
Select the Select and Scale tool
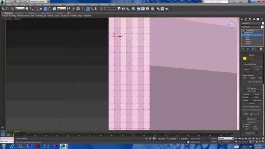[54, 9]
